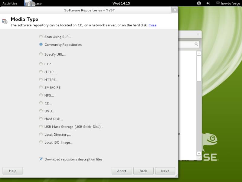Open the howtoforge user menu
Viewport: 242px width, 182px height.
[230, 3]
